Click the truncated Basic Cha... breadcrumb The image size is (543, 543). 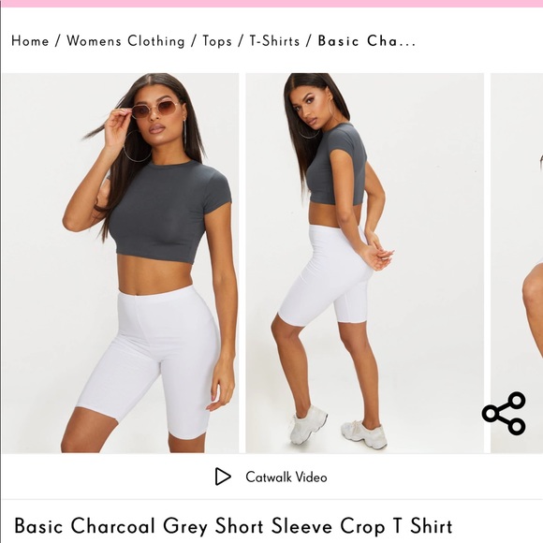pos(367,41)
